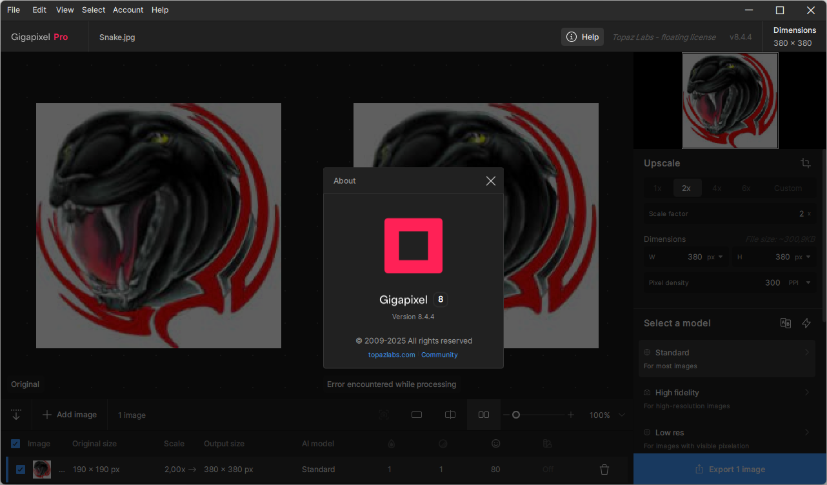Click the last column header icon
Viewport: 827px width, 485px height.
(547, 443)
